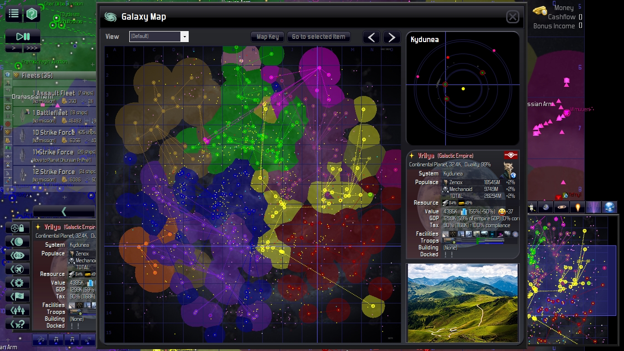Cycle to previous fleet with three-ships icon

click(x=17, y=310)
